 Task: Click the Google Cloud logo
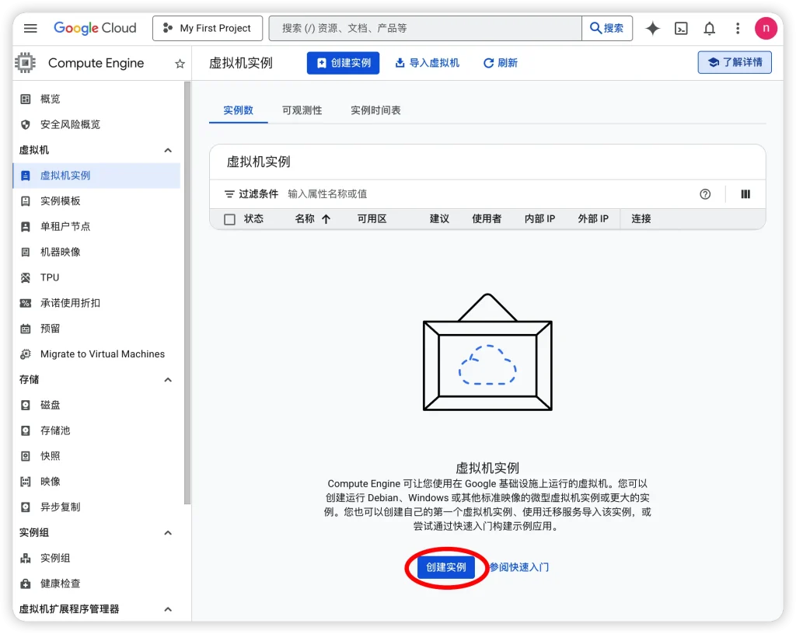tap(95, 28)
